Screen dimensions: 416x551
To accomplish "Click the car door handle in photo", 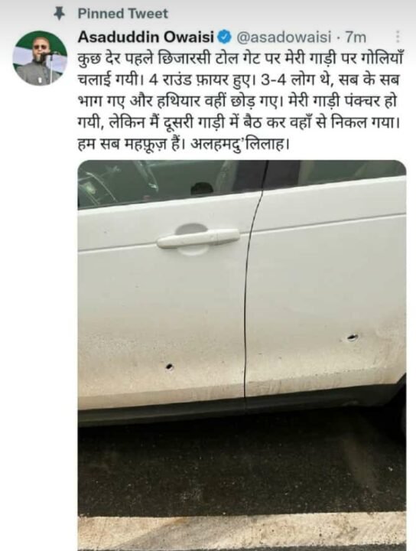I will pyautogui.click(x=198, y=239).
